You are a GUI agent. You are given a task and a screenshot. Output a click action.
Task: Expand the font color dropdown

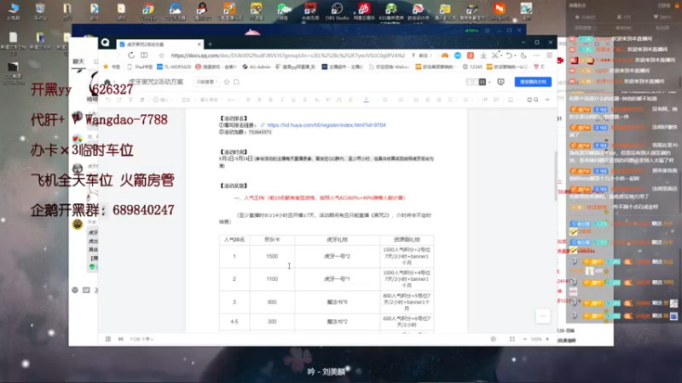coord(373,100)
